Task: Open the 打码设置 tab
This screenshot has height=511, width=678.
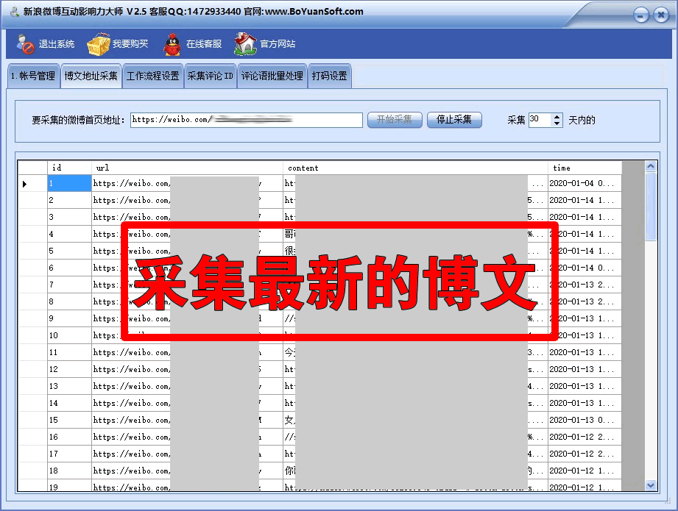Action: [330, 76]
